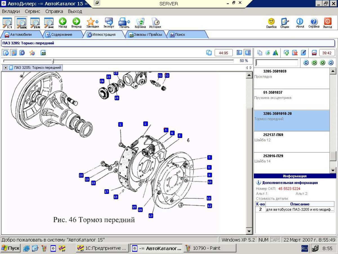Show the История history
338x254 pixels.
coord(155,23)
